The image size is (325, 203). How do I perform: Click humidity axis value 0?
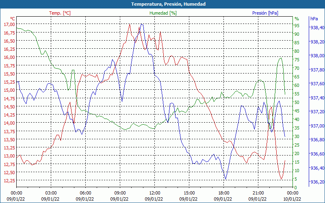coord(296,188)
